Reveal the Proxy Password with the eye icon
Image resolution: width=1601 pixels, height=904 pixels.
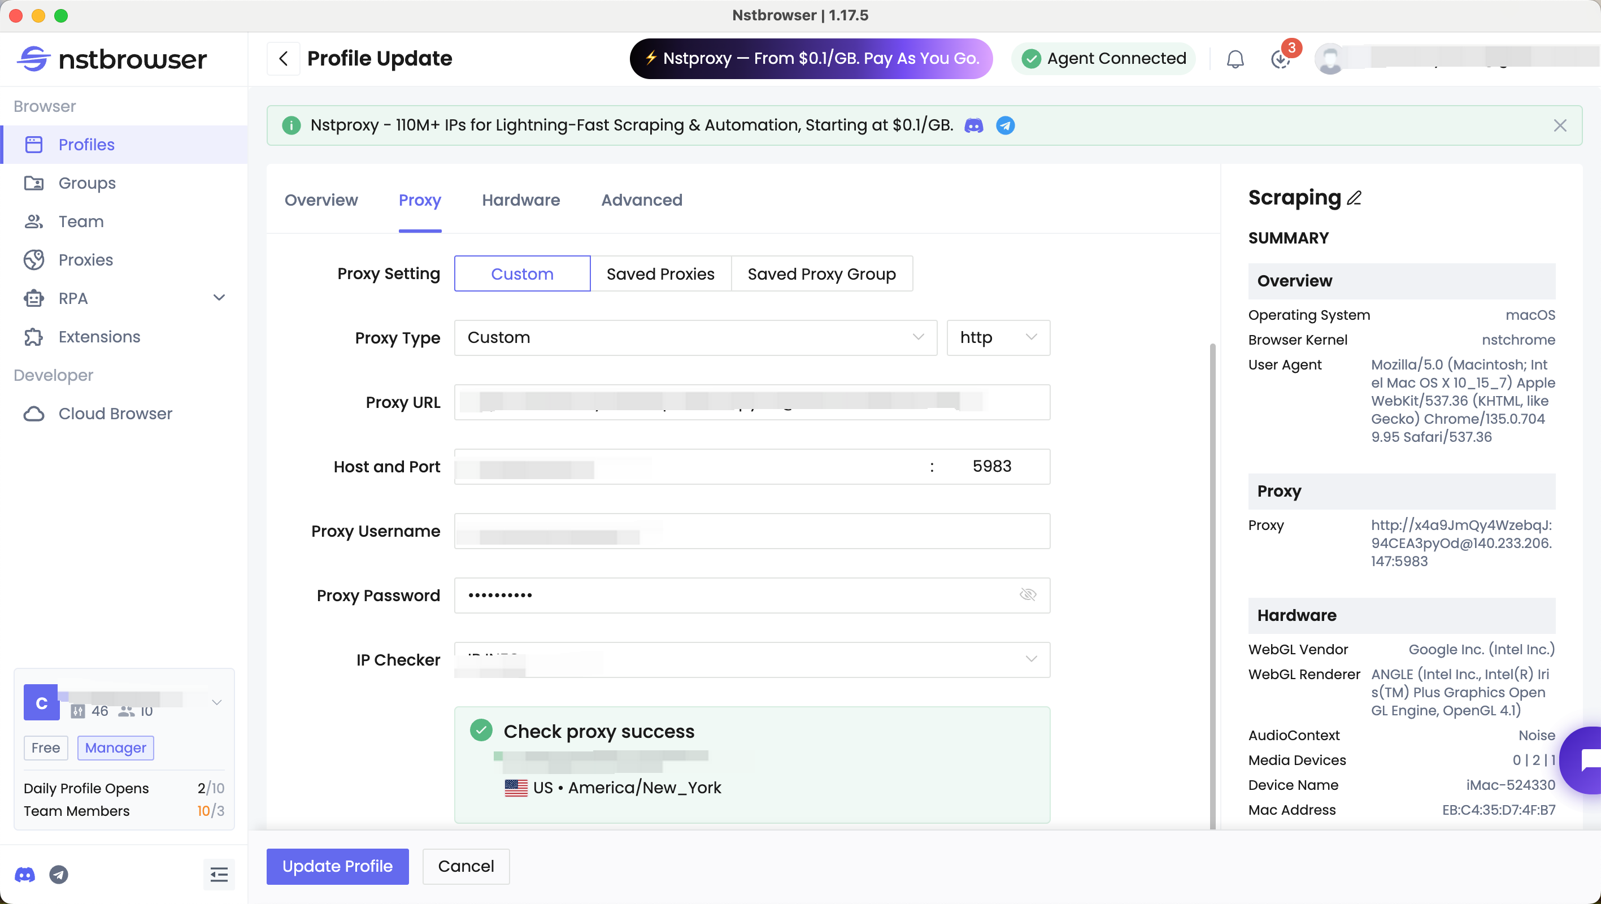coord(1029,594)
